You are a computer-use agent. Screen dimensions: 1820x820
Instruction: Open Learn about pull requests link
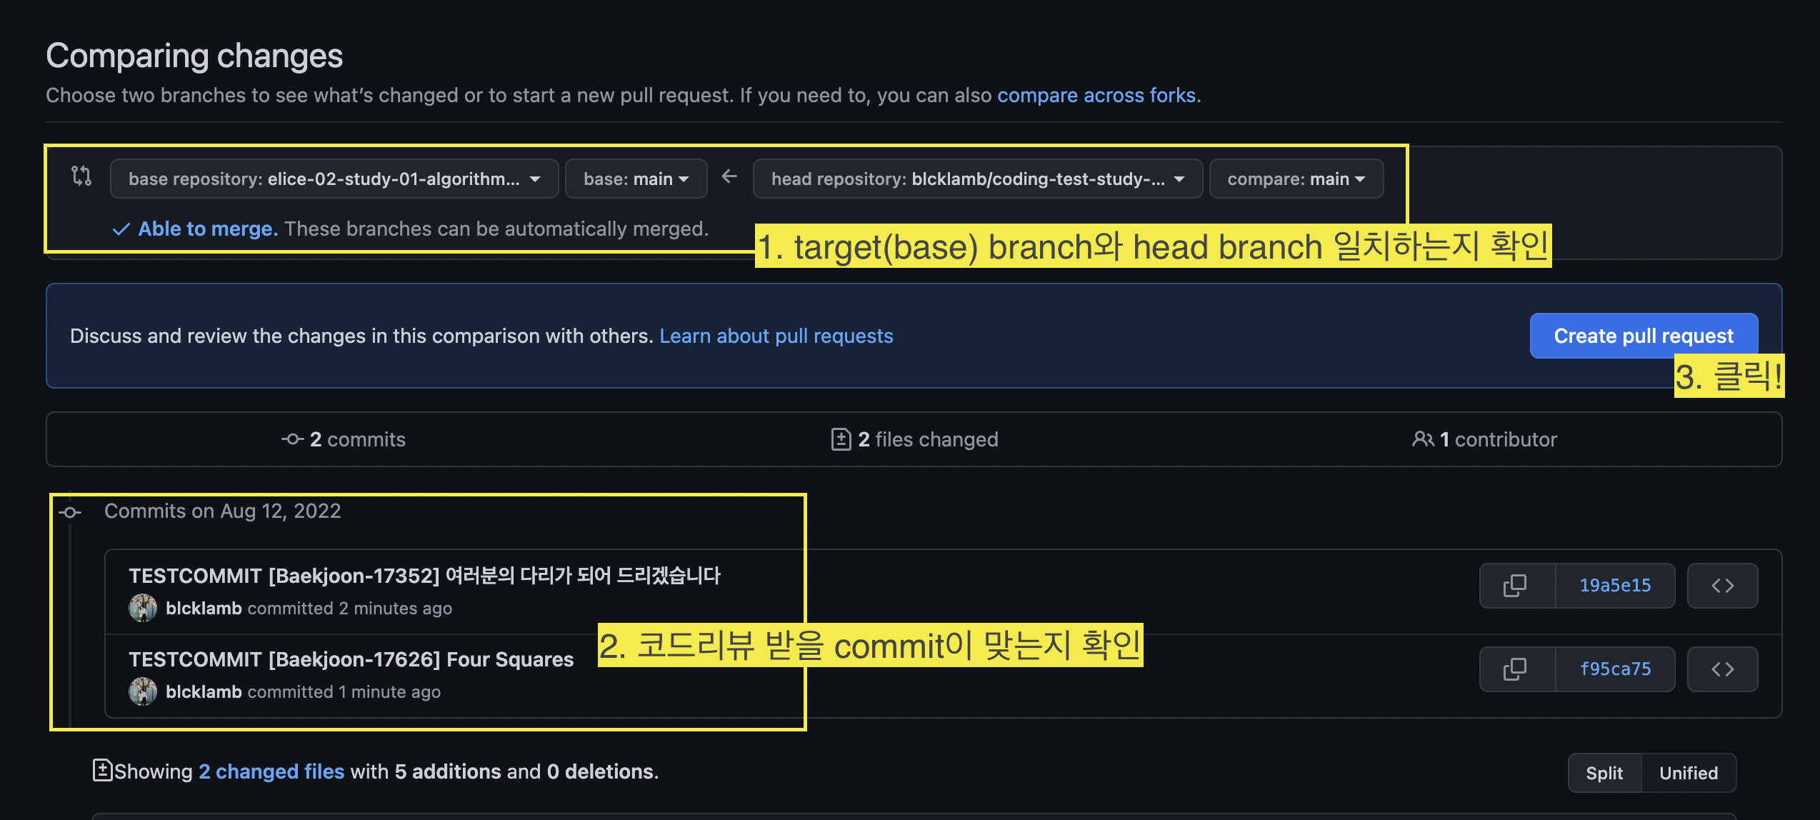776,336
